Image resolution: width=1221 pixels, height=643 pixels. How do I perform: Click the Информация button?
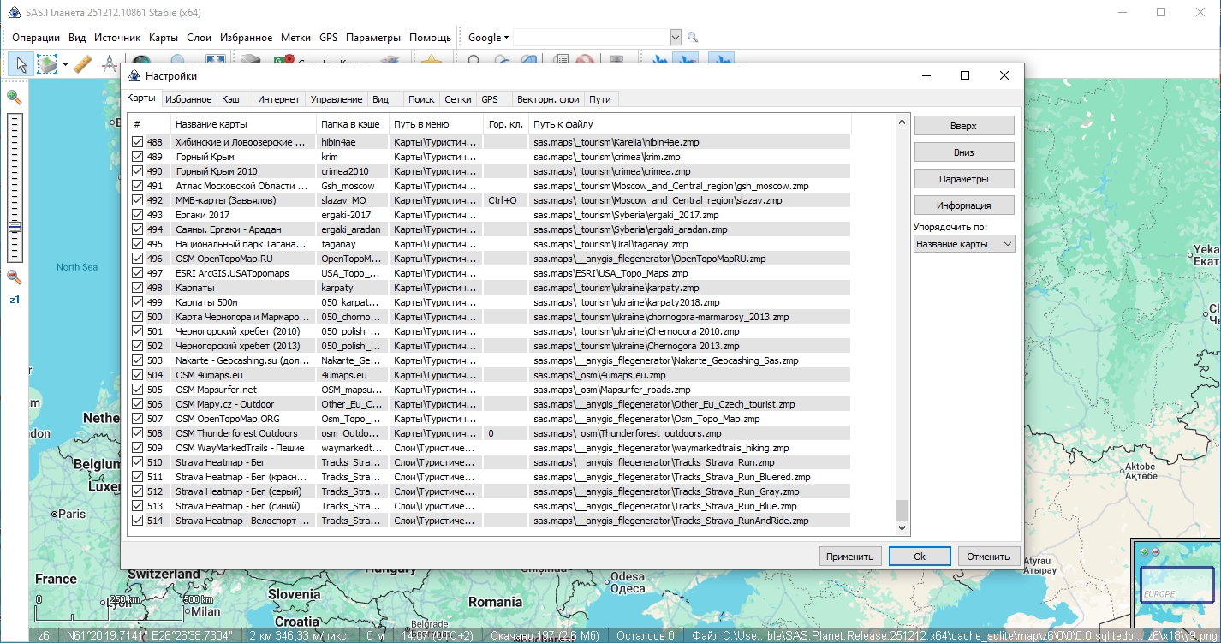pyautogui.click(x=963, y=205)
